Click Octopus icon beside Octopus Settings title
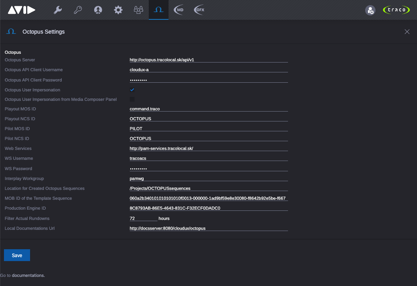Viewport: 417px width, 286px height. coord(11,32)
